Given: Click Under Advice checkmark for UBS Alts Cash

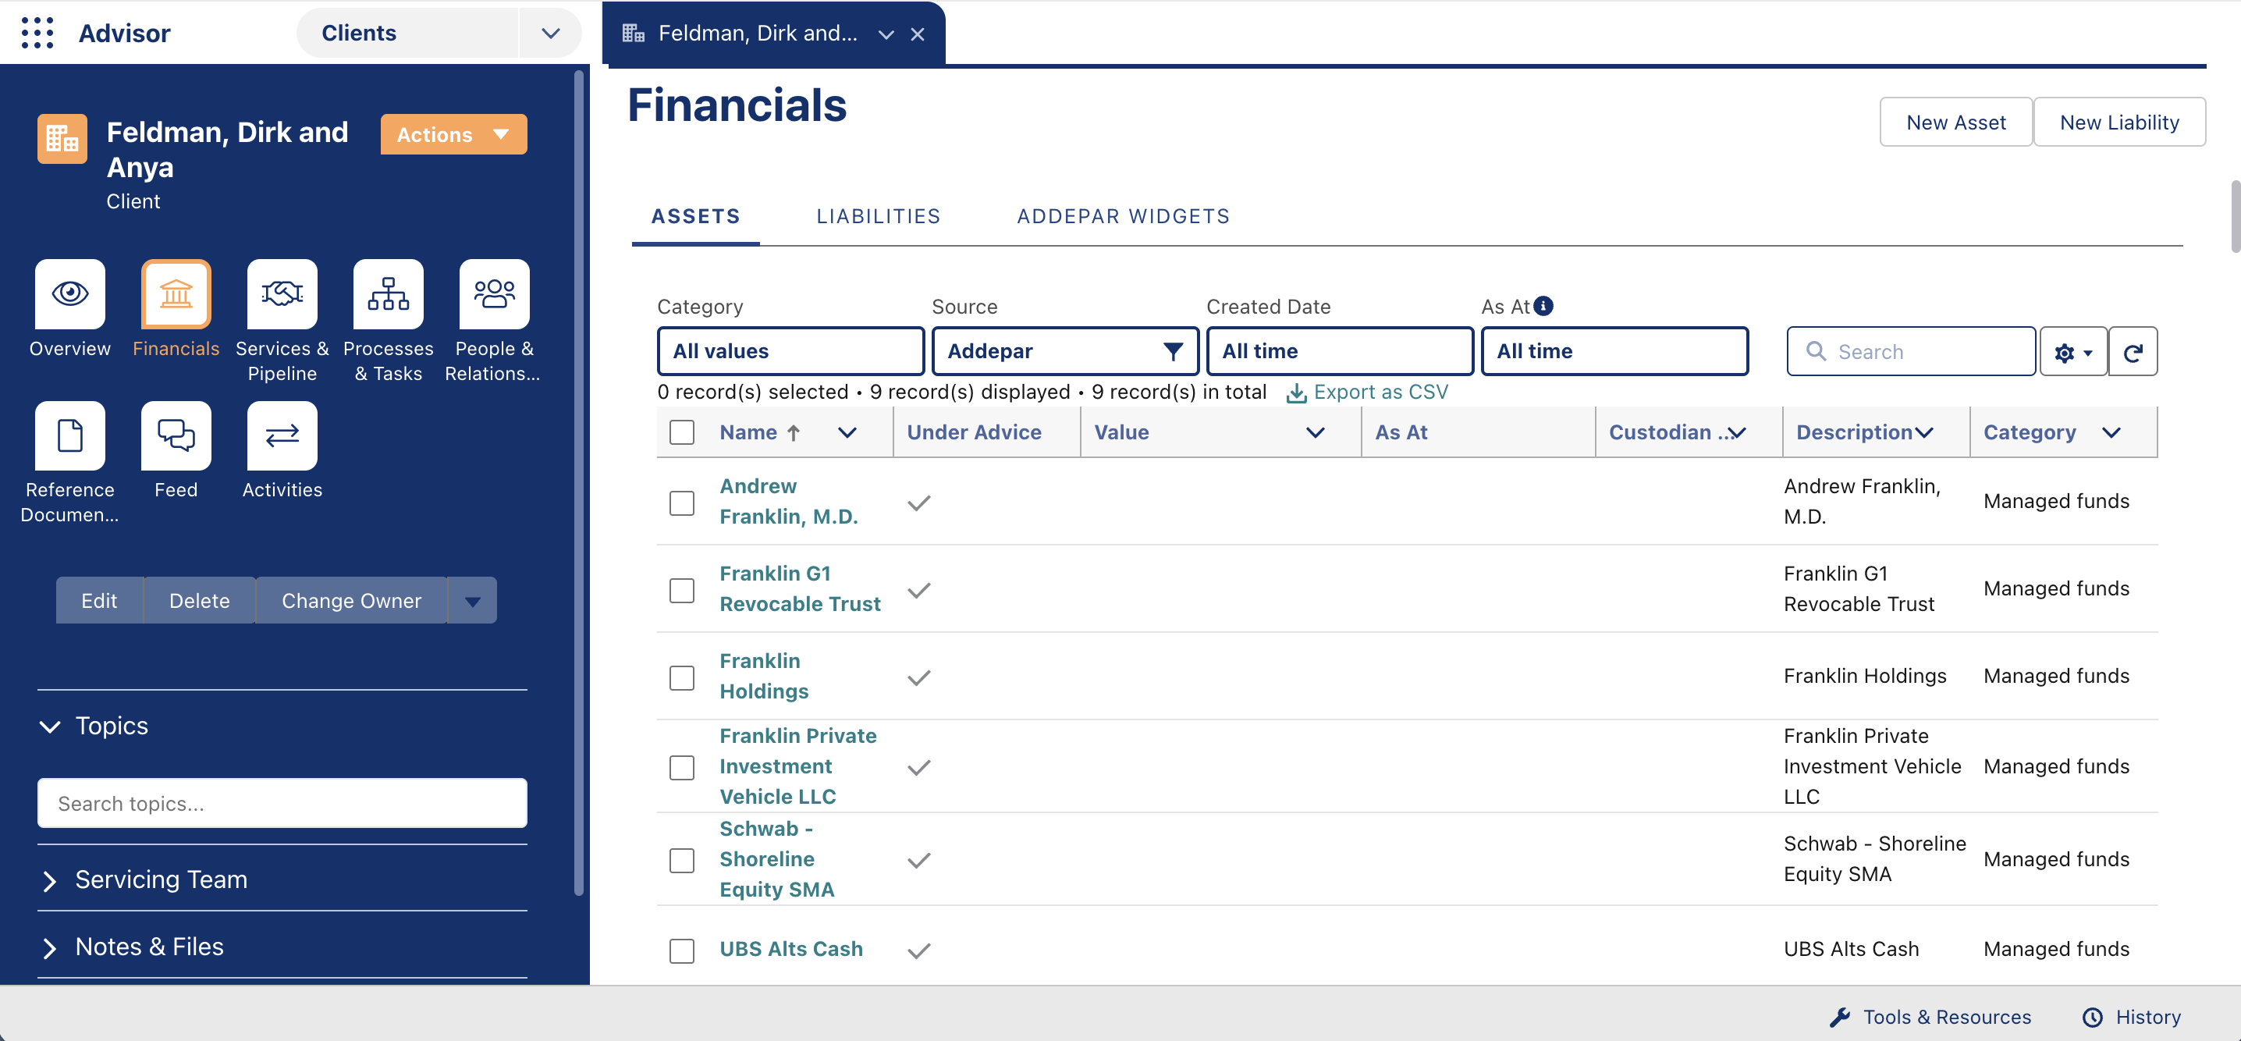Looking at the screenshot, I should (x=918, y=950).
